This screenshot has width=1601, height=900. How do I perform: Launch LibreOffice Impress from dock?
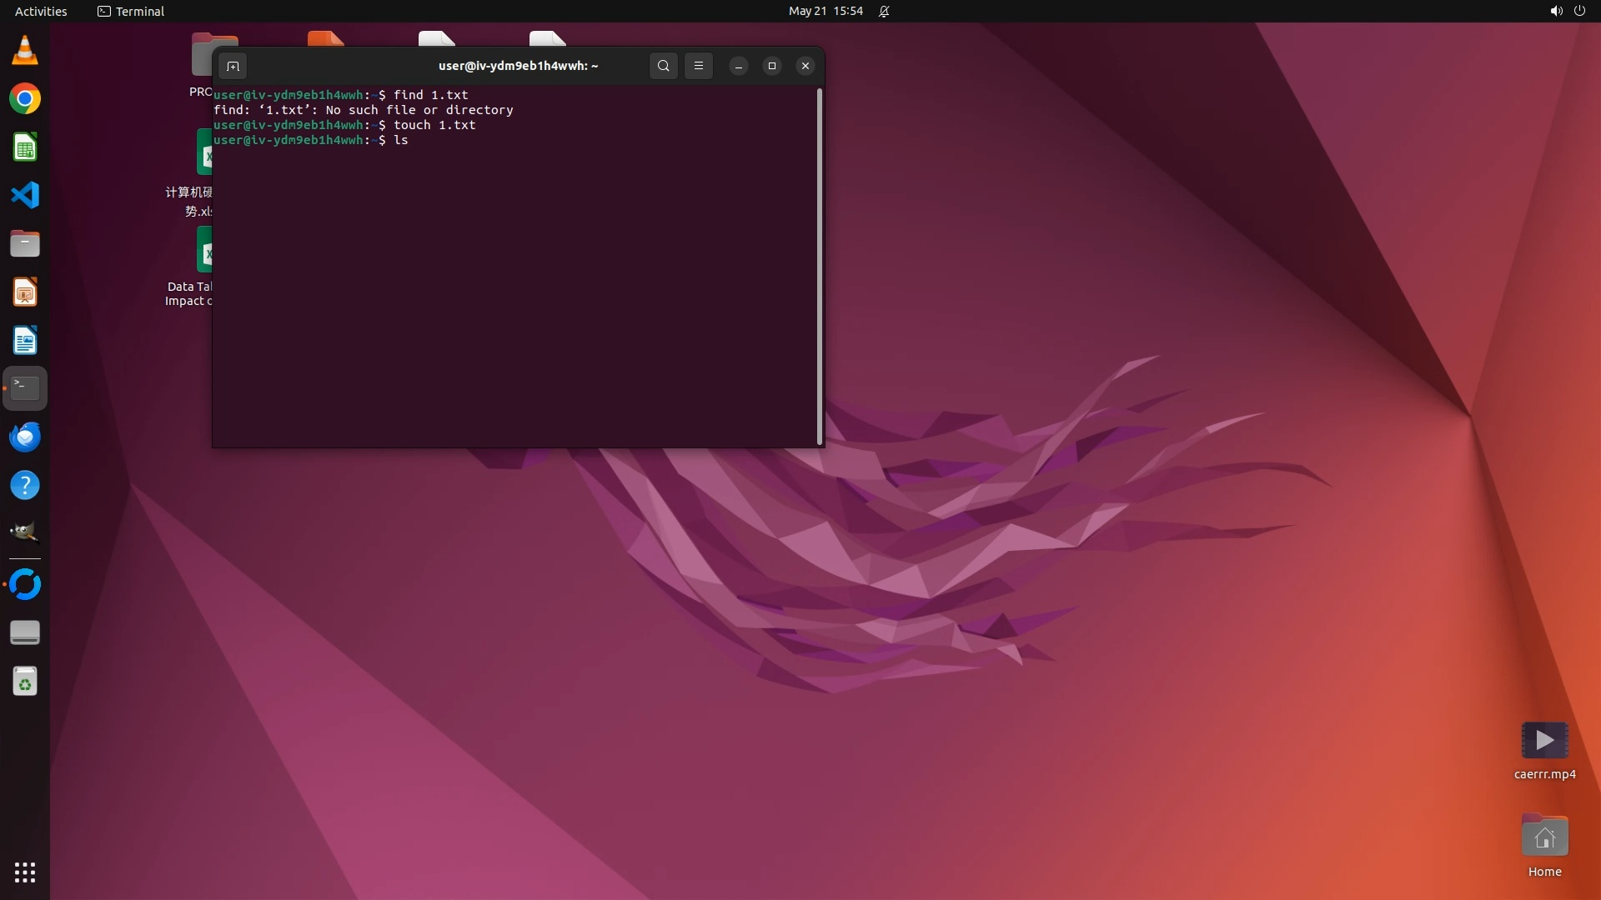point(25,292)
